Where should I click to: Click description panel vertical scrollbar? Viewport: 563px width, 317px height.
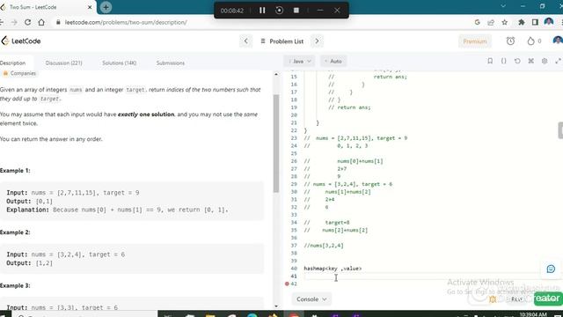(275, 143)
